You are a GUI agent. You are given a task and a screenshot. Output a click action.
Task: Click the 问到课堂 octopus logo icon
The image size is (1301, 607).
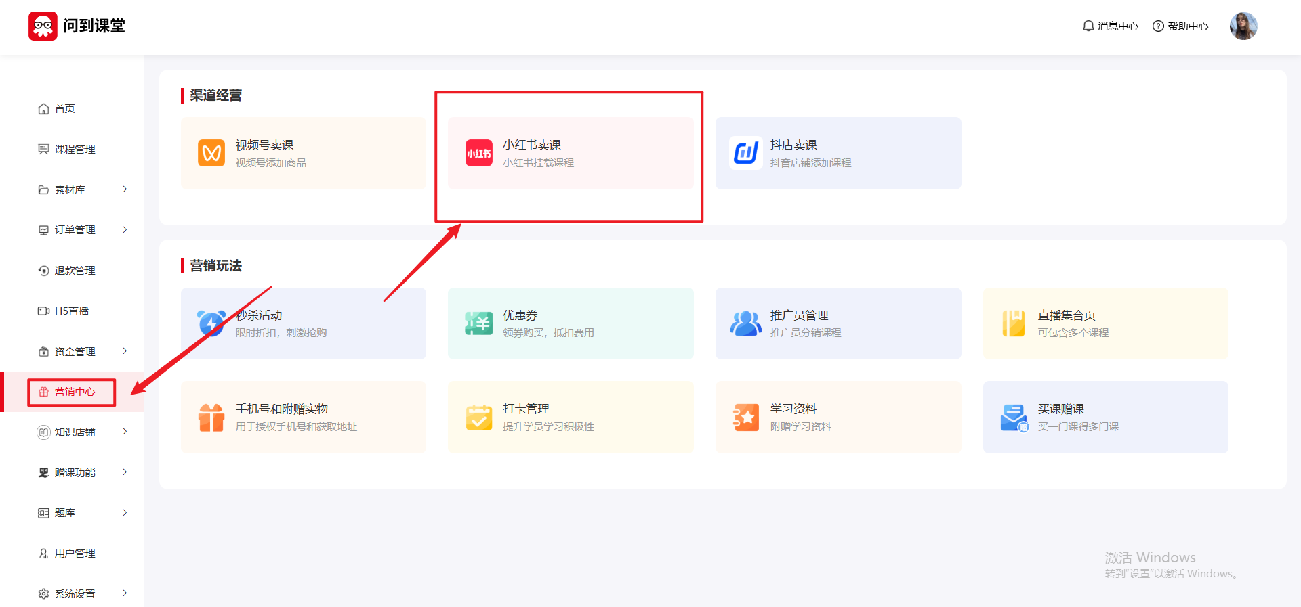pos(43,26)
